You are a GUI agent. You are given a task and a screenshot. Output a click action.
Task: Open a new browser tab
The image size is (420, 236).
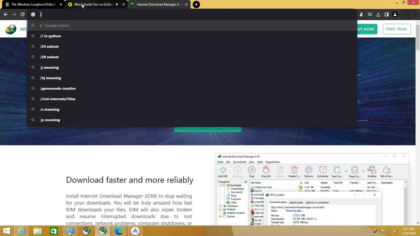click(196, 4)
